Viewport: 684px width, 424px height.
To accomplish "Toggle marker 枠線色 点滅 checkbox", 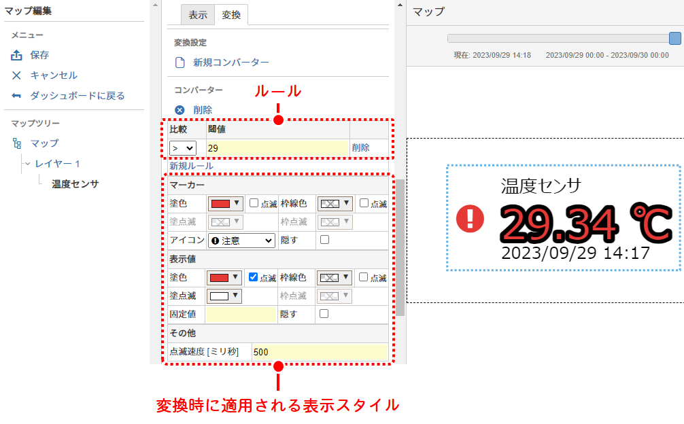I will point(364,203).
